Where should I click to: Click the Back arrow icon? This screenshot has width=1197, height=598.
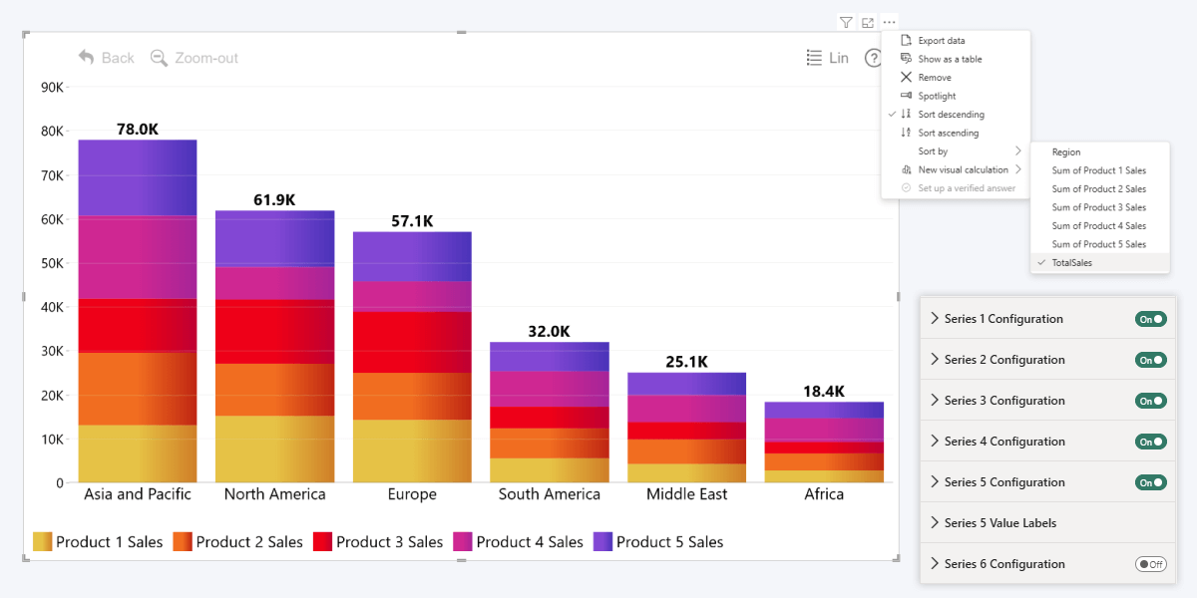87,58
